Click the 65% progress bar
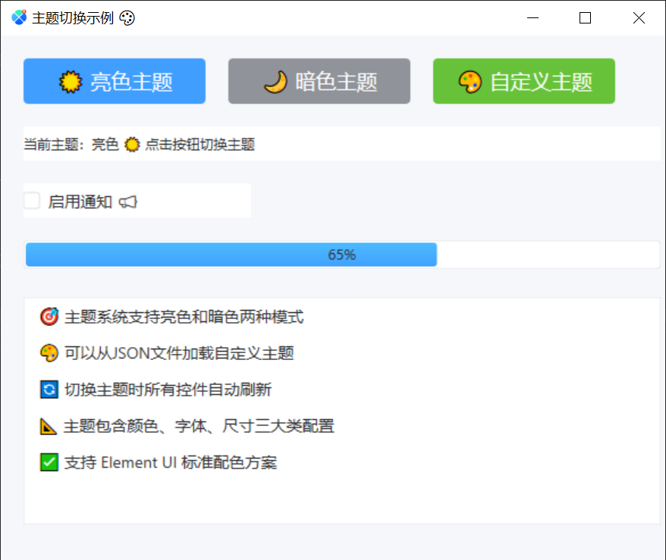This screenshot has height=560, width=666. click(x=341, y=255)
